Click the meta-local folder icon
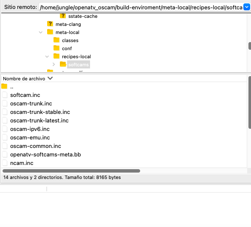This screenshot has height=227, width=251. [x=50, y=32]
